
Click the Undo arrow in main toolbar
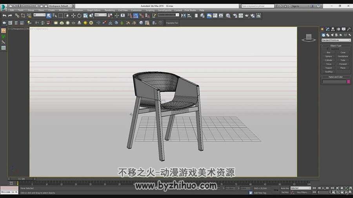click(x=4, y=16)
